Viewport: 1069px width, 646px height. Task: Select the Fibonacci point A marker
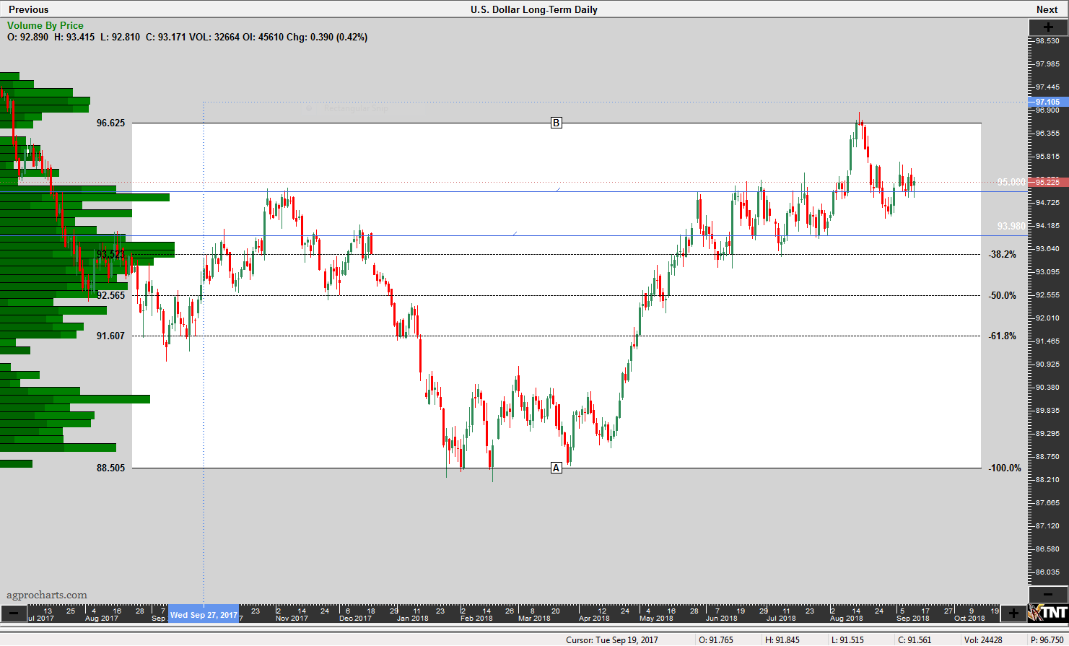coord(556,468)
